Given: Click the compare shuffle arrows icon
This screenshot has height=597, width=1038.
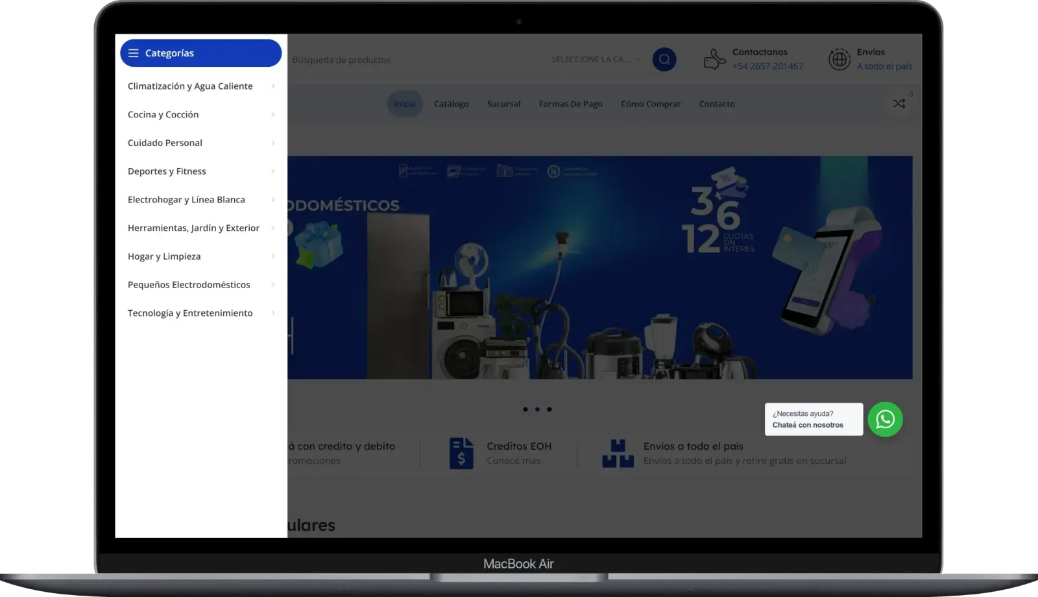Looking at the screenshot, I should coord(899,103).
